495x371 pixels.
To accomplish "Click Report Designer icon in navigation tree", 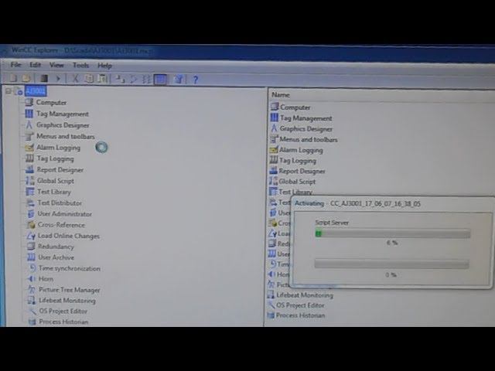I will coord(29,170).
